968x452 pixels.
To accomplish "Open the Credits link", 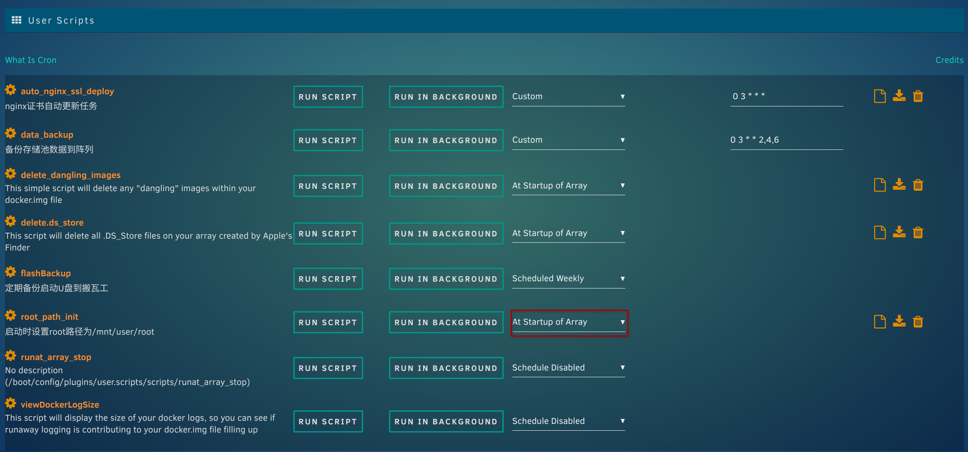I will click(x=949, y=60).
